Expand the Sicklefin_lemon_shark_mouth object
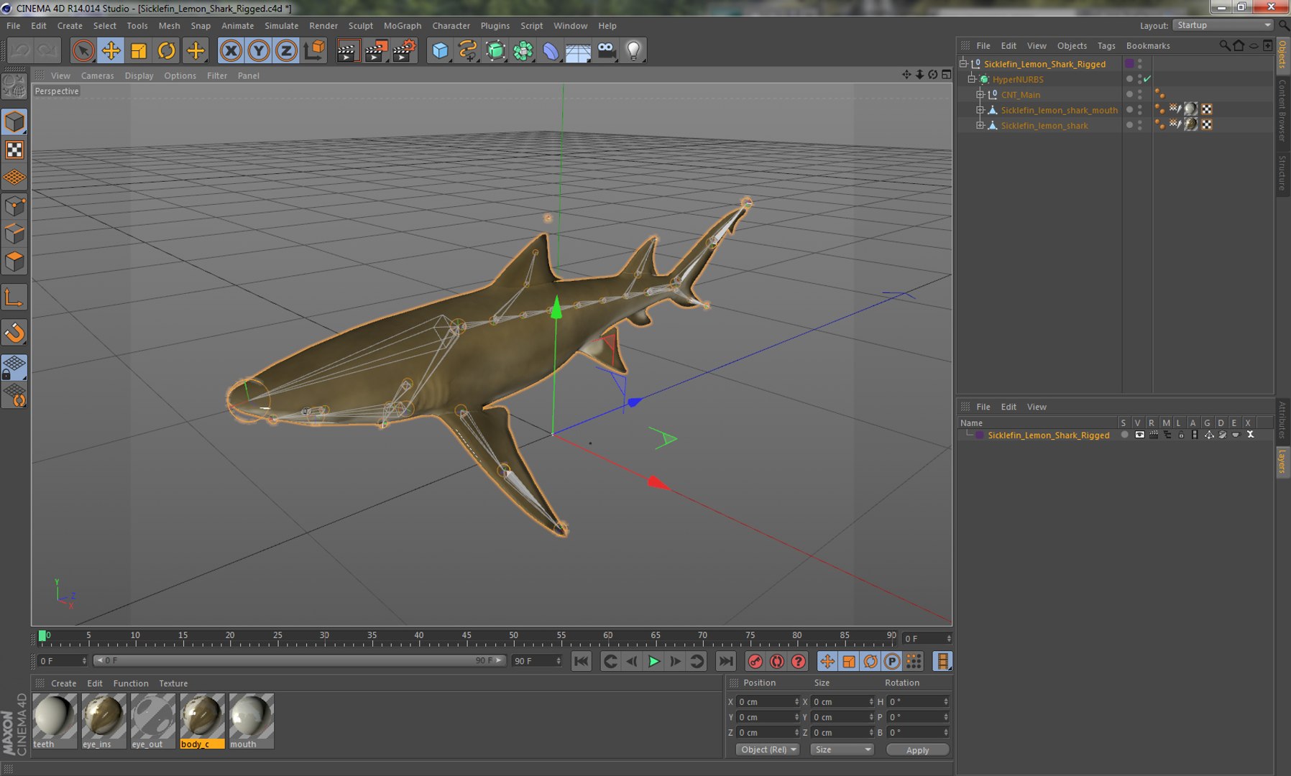The height and width of the screenshot is (776, 1291). coord(980,110)
